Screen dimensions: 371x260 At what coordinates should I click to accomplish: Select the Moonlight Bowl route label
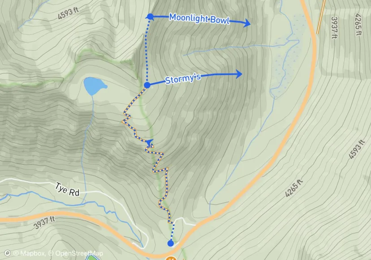click(x=199, y=19)
